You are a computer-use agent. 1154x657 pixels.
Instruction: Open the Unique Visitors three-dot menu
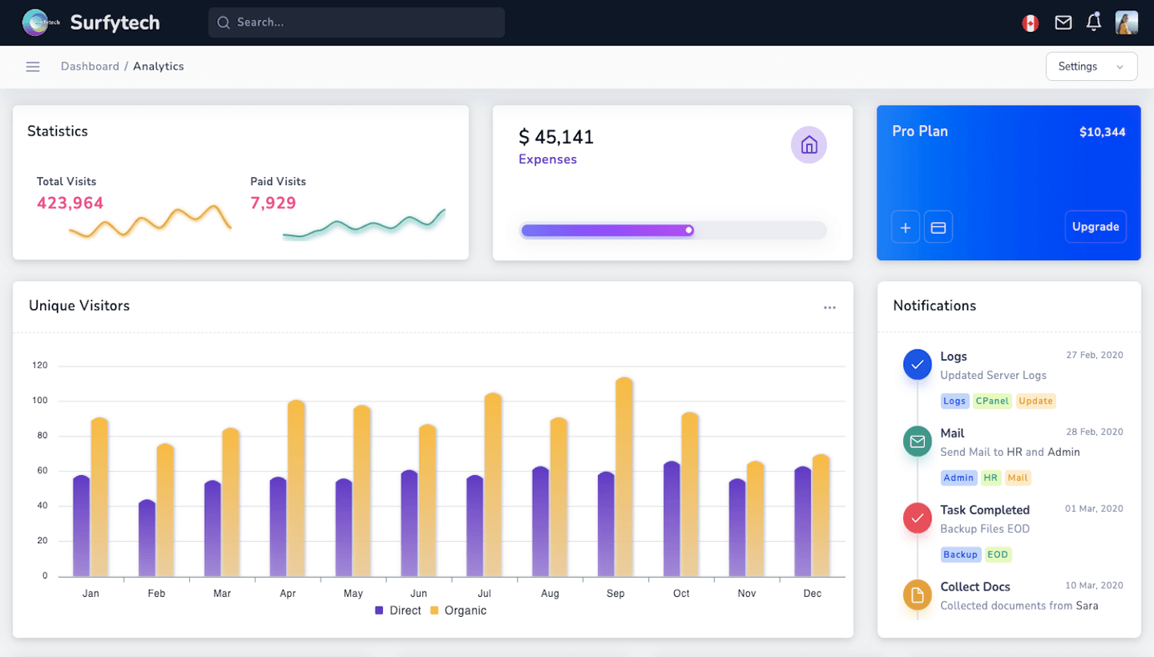[x=829, y=308]
